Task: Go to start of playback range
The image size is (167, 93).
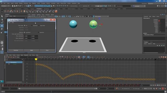Action: 151,85
